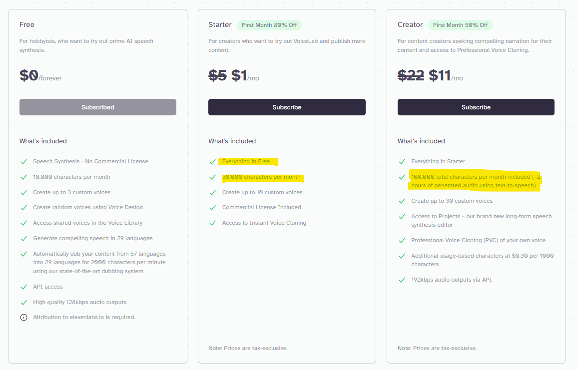Click checkmark next to API access
This screenshot has width=577, height=370.
[23, 287]
